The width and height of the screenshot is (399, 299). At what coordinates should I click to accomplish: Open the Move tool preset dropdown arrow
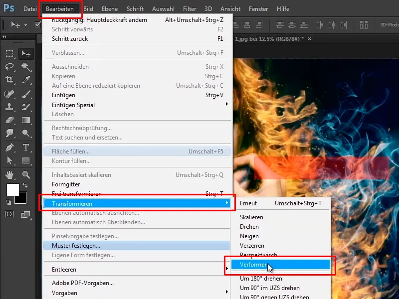25,25
